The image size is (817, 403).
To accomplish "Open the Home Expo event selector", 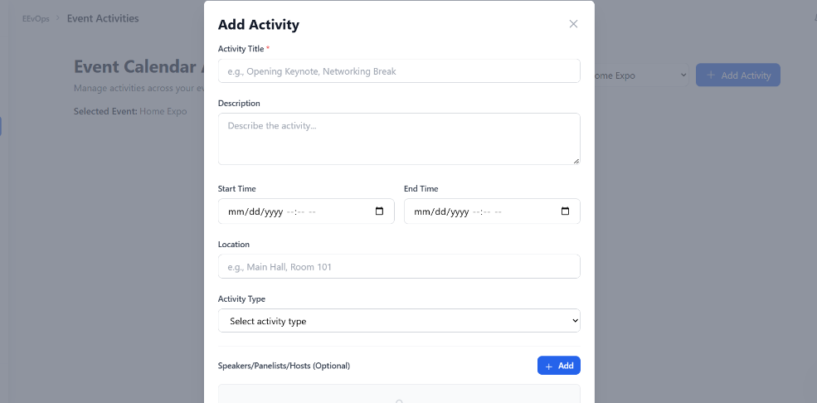I will pyautogui.click(x=638, y=75).
